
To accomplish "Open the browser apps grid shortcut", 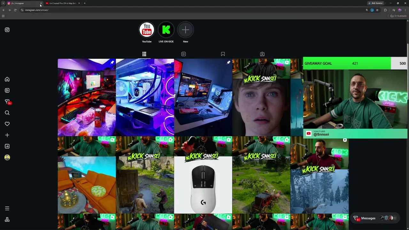I will [3, 16].
